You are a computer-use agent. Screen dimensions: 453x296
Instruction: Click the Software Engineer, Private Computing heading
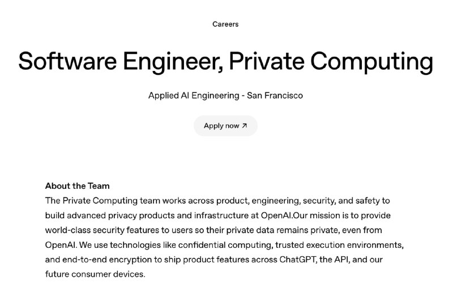(x=225, y=62)
